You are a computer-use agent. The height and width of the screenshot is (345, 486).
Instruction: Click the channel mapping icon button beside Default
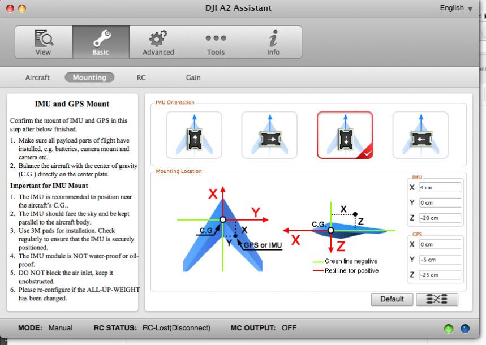click(437, 299)
